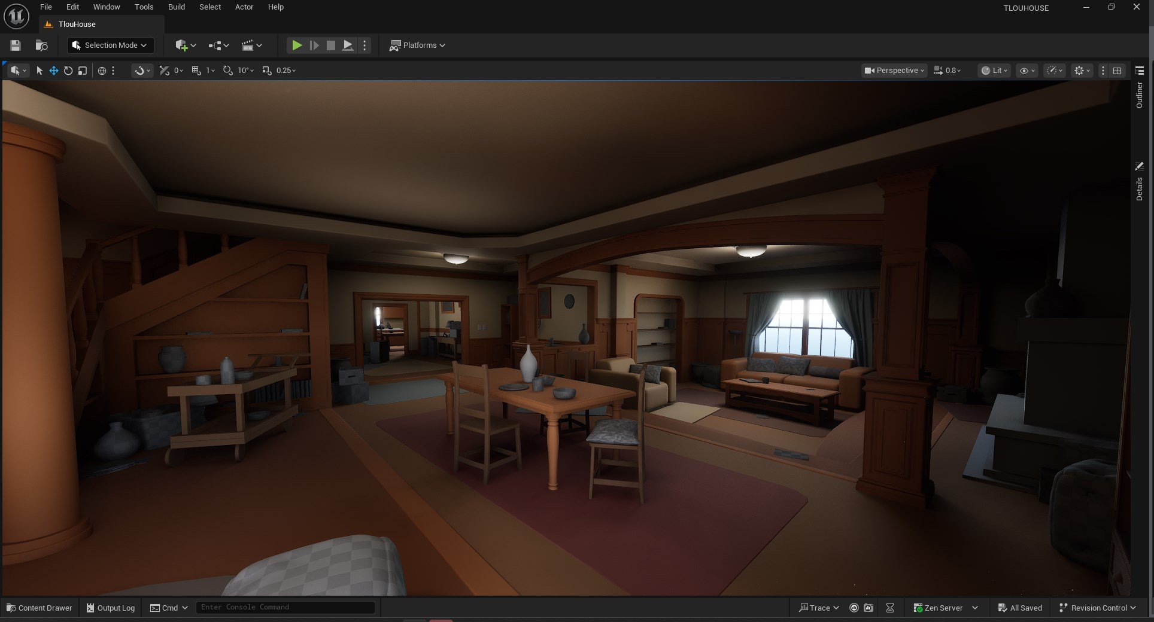The width and height of the screenshot is (1154, 622).
Task: Open the Content Drawer
Action: click(40, 608)
